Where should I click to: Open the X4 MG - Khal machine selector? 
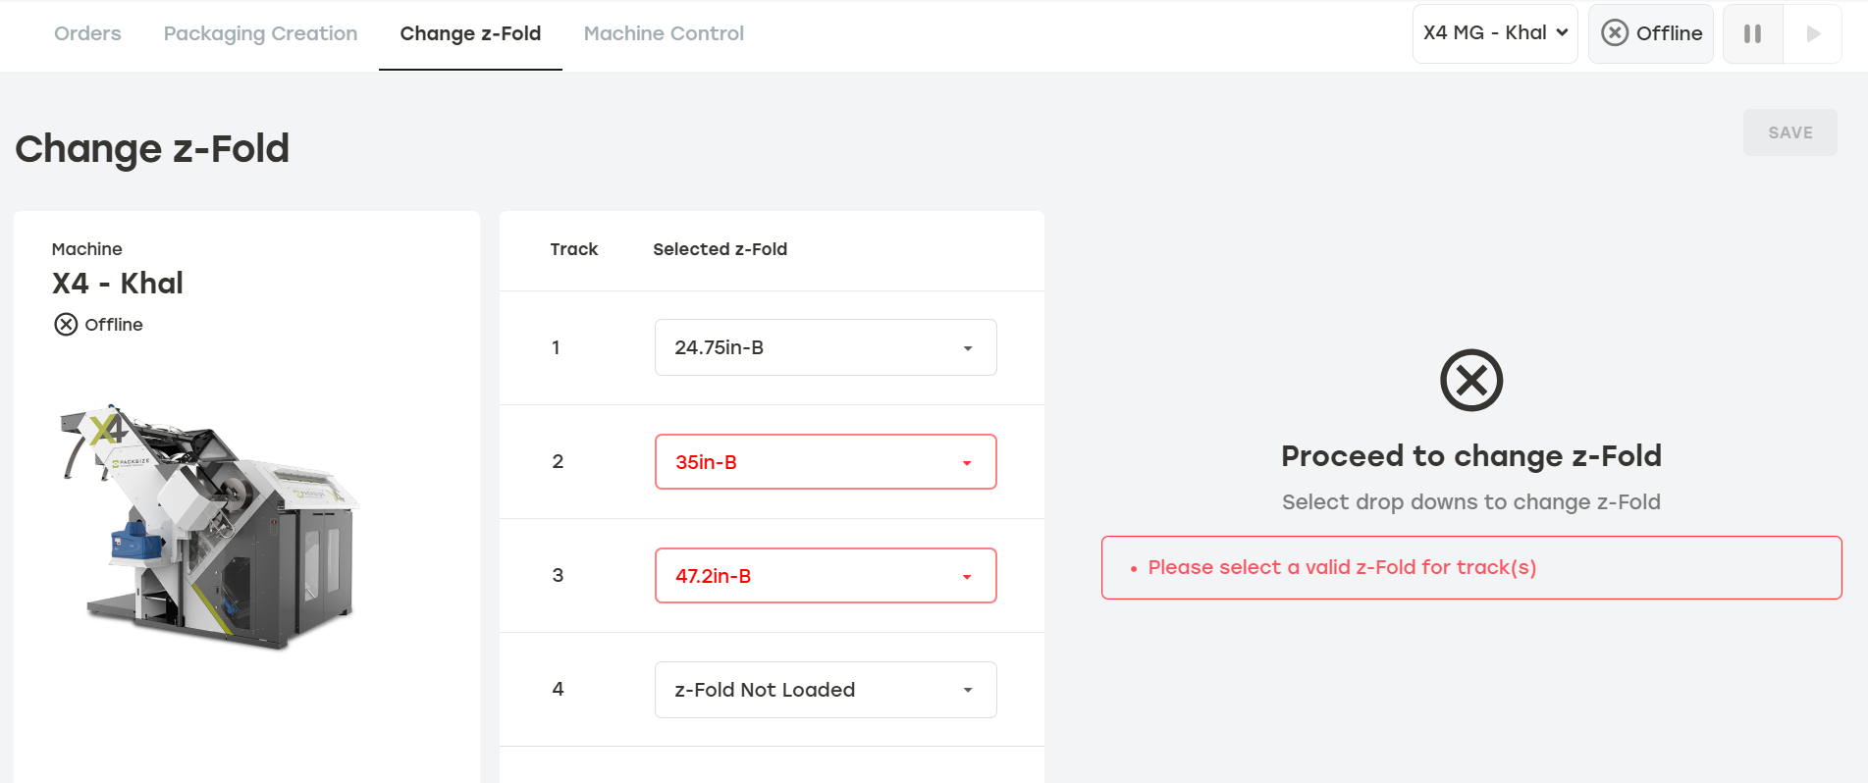[x=1495, y=33]
